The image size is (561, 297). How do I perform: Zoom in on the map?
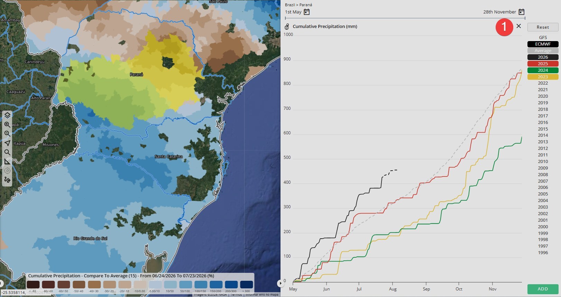coord(7,125)
